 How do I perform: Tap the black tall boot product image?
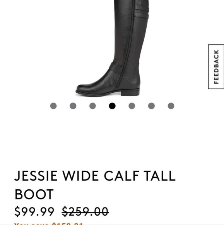(112, 48)
